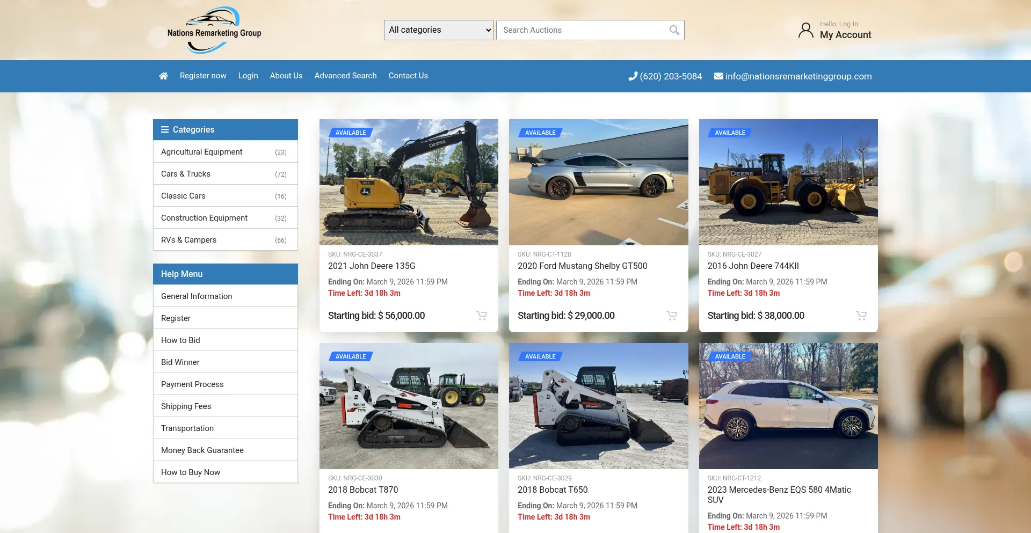Click the 2021 John Deere 135G title
Image resolution: width=1031 pixels, height=533 pixels.
pyautogui.click(x=372, y=266)
